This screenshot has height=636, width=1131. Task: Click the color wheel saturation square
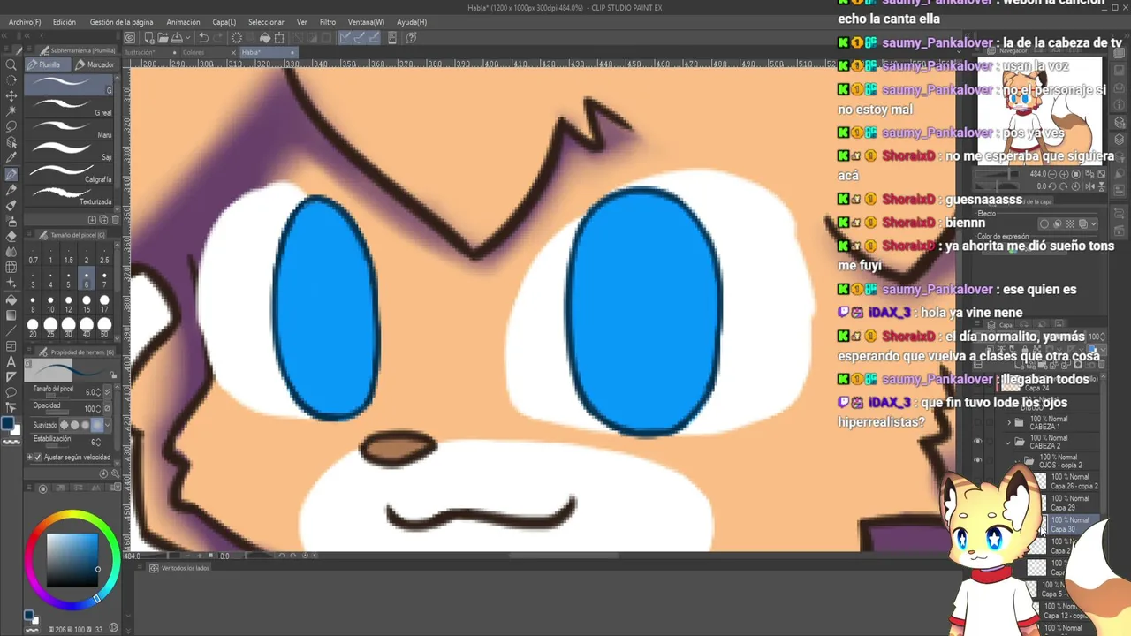click(72, 559)
